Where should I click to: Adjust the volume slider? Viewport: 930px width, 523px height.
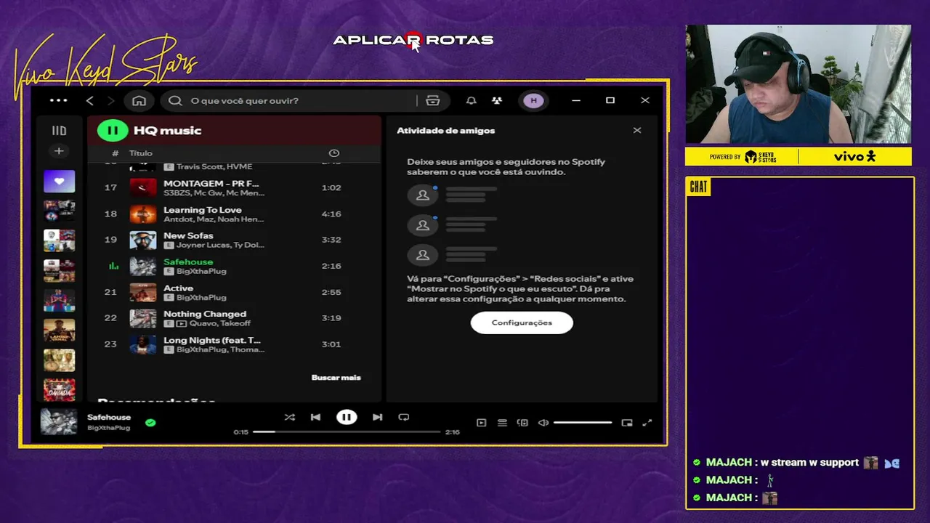(x=583, y=423)
